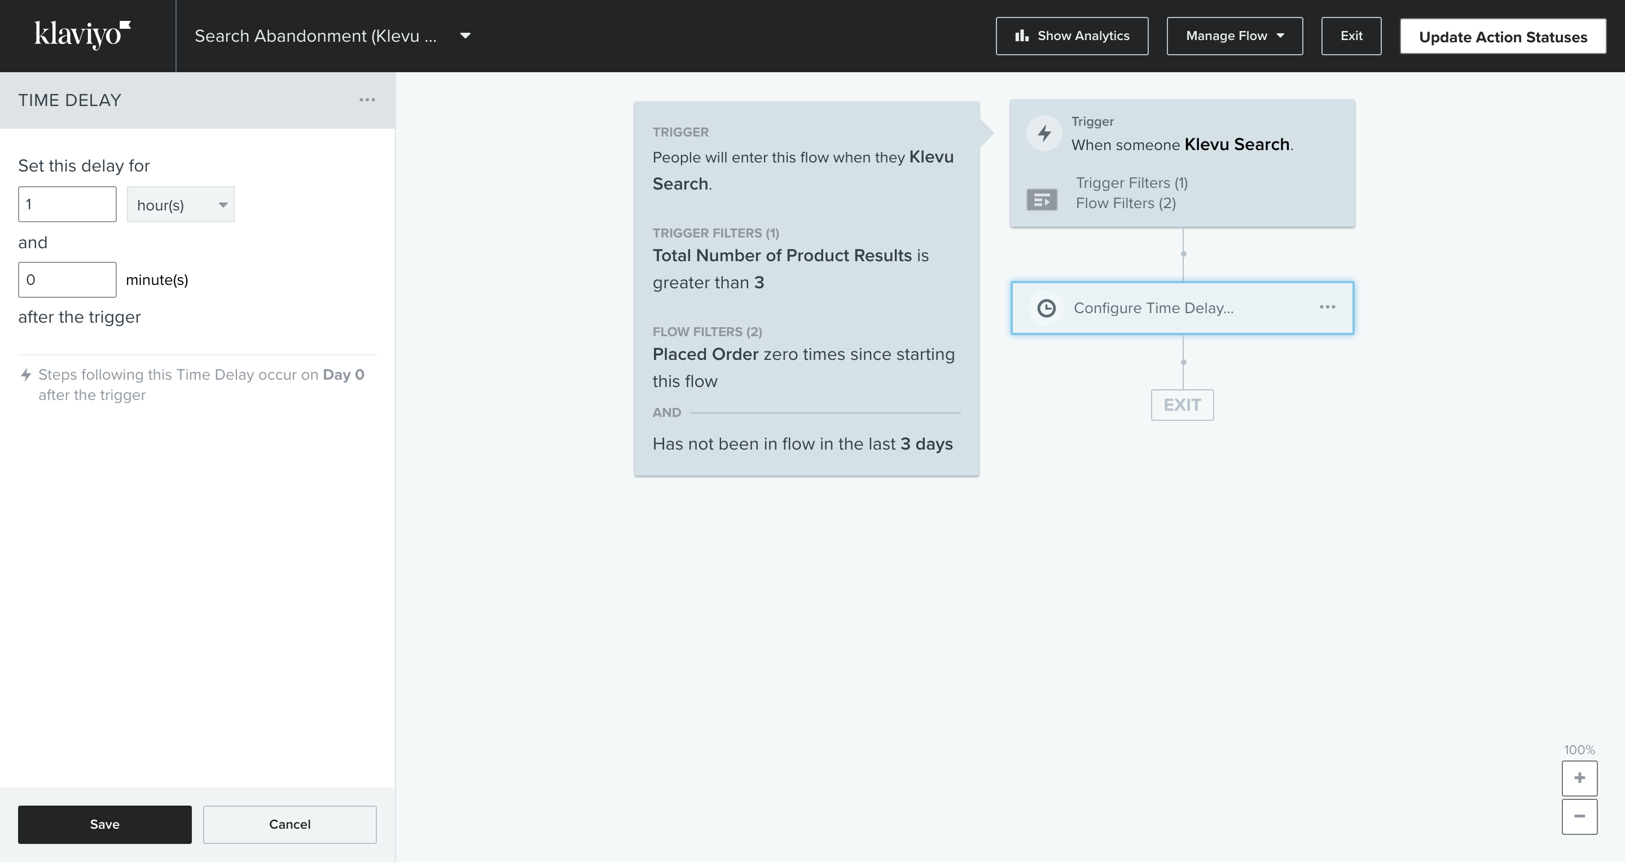Zoom out canvas with minus button
The height and width of the screenshot is (862, 1625).
point(1580,817)
